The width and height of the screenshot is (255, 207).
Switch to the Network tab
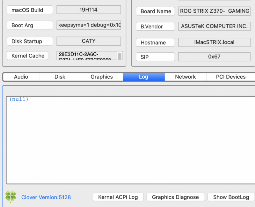pos(186,77)
